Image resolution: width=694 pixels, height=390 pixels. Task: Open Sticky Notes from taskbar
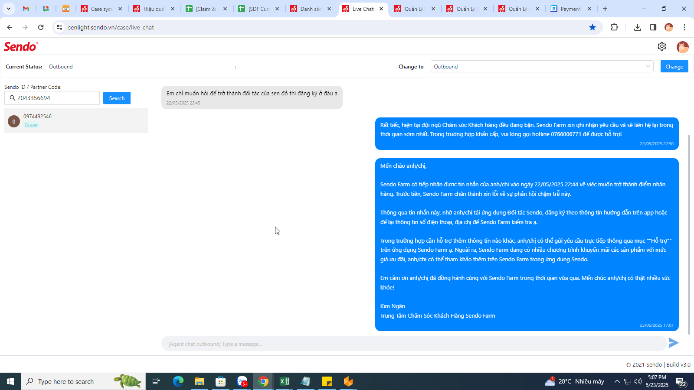[327, 381]
